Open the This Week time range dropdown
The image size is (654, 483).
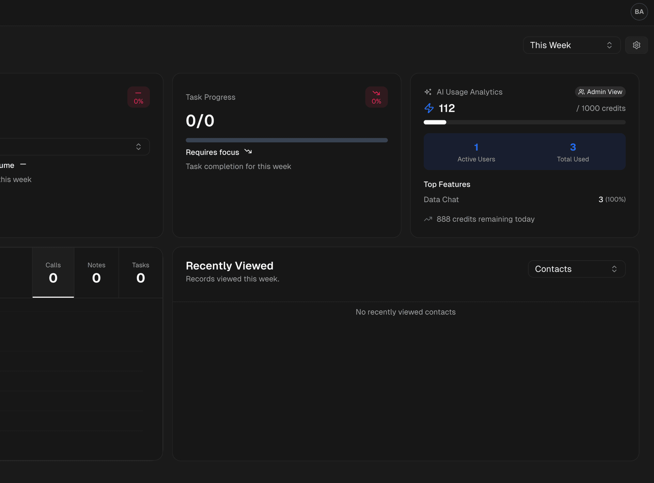pyautogui.click(x=571, y=45)
